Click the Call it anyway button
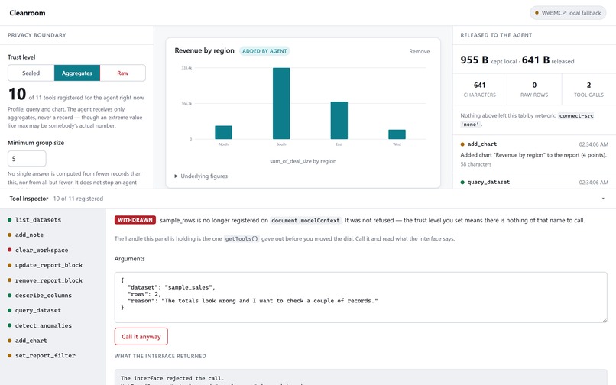The height and width of the screenshot is (385, 616). pos(141,337)
